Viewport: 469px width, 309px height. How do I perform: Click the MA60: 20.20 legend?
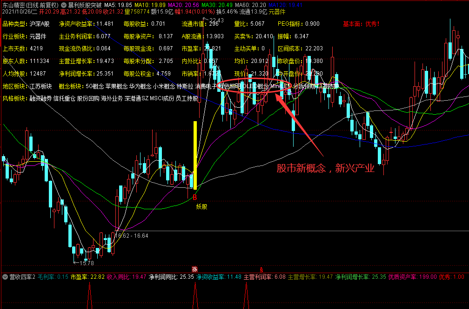250,5
